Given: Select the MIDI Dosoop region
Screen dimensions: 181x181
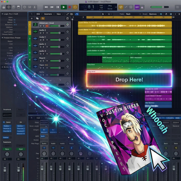Looking at the screenshot, I should pos(116,60).
